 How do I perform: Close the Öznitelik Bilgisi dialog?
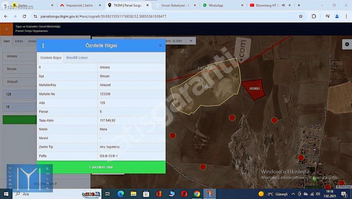160,45
